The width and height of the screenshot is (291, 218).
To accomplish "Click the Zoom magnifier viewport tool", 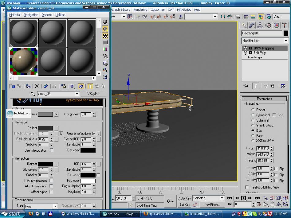I will coord(266,198).
